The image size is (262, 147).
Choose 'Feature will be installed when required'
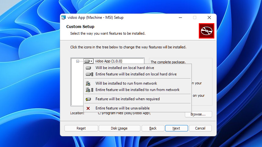138,99
